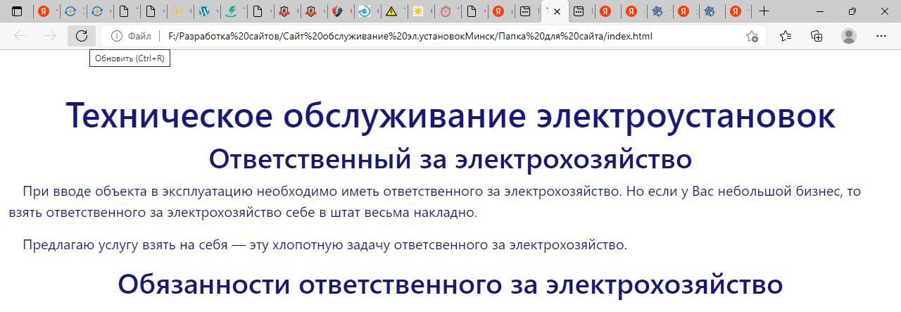Open the site information icon beside Файл
Image resolution: width=901 pixels, height=312 pixels.
click(x=117, y=36)
